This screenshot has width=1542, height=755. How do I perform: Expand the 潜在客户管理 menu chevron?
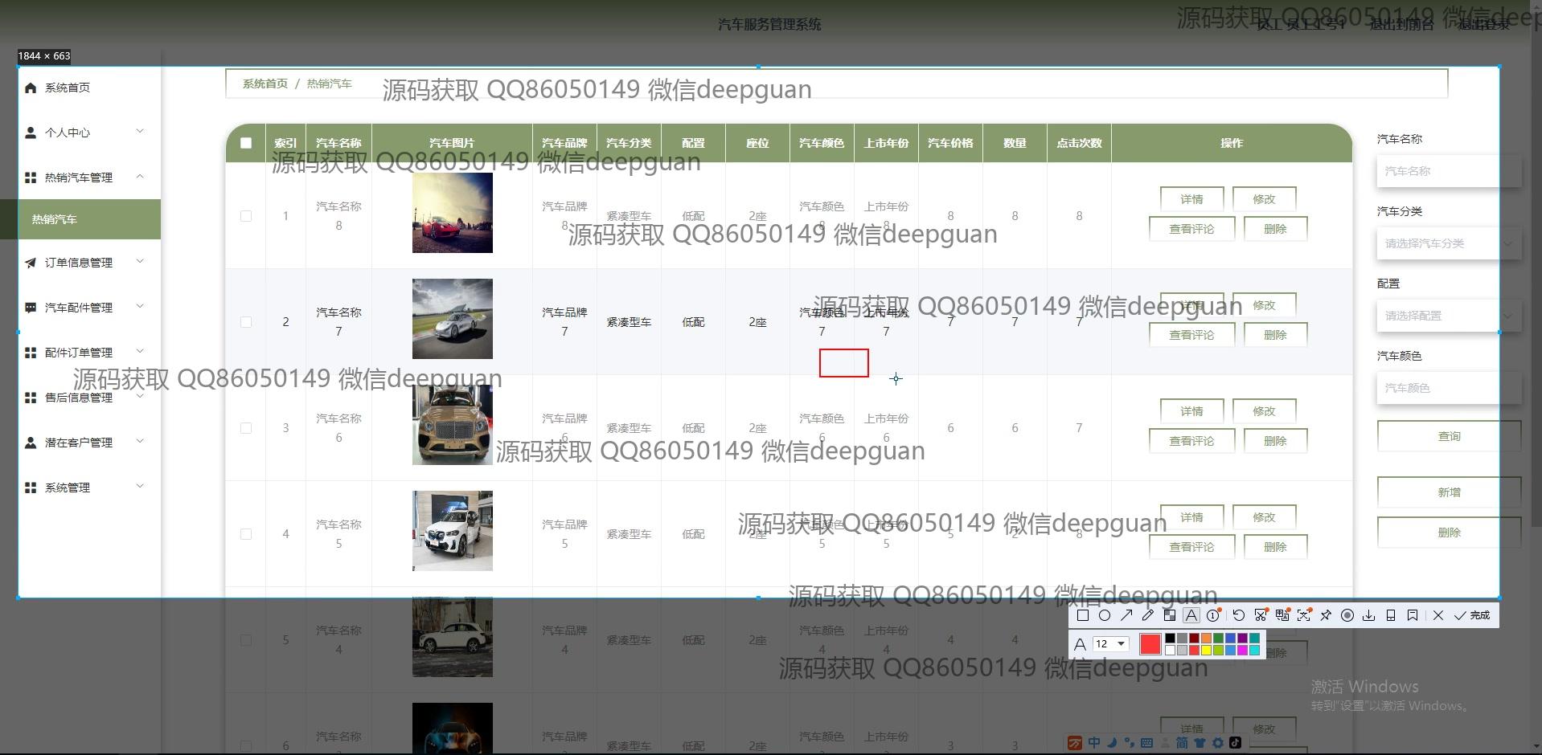140,441
